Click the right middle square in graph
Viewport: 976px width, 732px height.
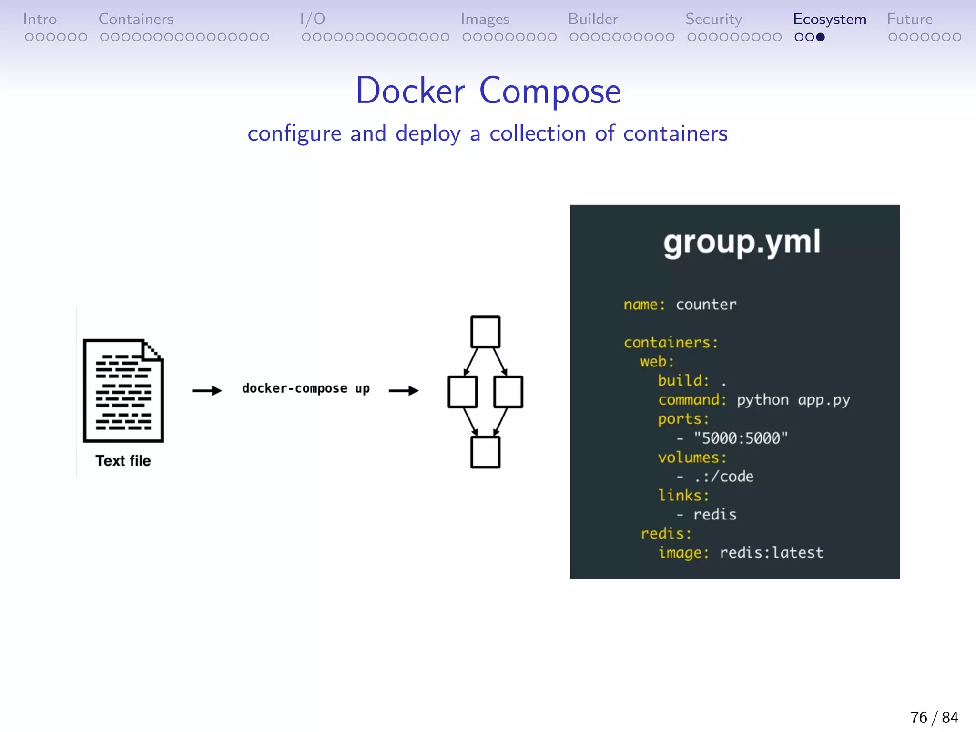pos(508,392)
